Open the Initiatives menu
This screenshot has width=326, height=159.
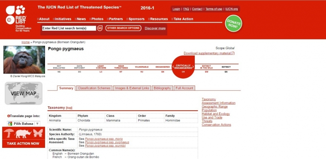click(x=62, y=19)
